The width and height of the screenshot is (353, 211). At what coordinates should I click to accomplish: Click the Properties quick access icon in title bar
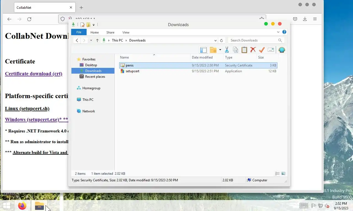(x=82, y=25)
